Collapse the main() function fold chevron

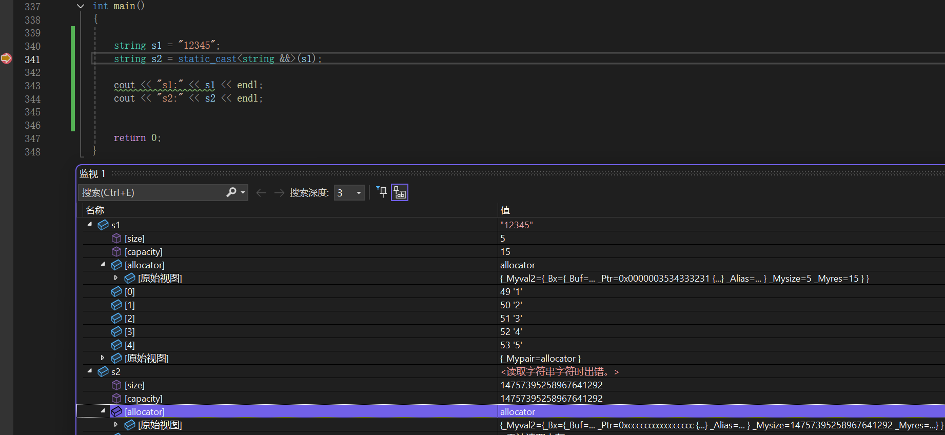(81, 6)
